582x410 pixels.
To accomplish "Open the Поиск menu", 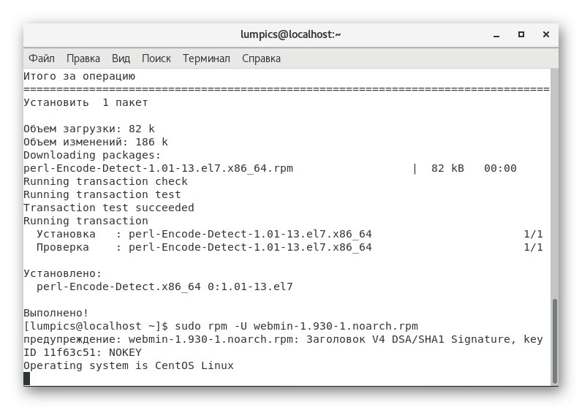I will pyautogui.click(x=156, y=58).
